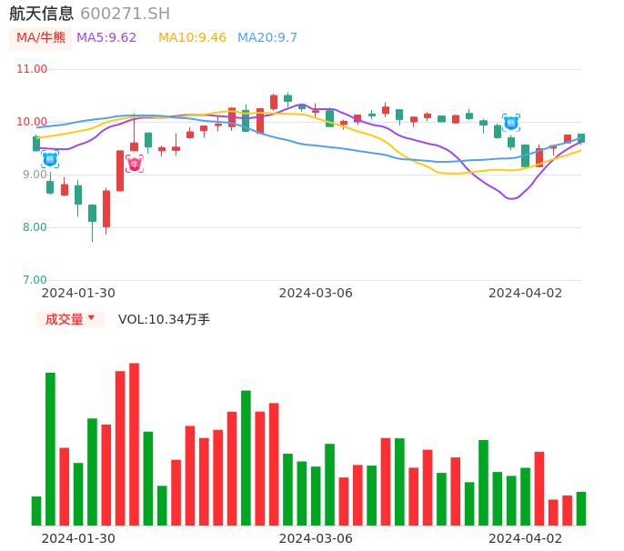Image resolution: width=624 pixels, height=551 pixels.
Task: Toggle the MA5:9.62 legend line
Action: (106, 38)
